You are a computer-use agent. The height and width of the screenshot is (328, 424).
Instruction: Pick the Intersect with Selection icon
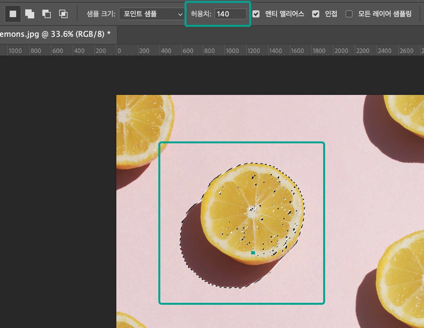click(63, 14)
